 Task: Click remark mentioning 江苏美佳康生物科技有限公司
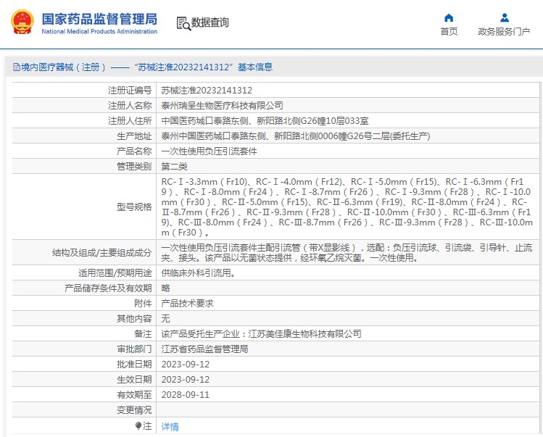click(x=261, y=334)
